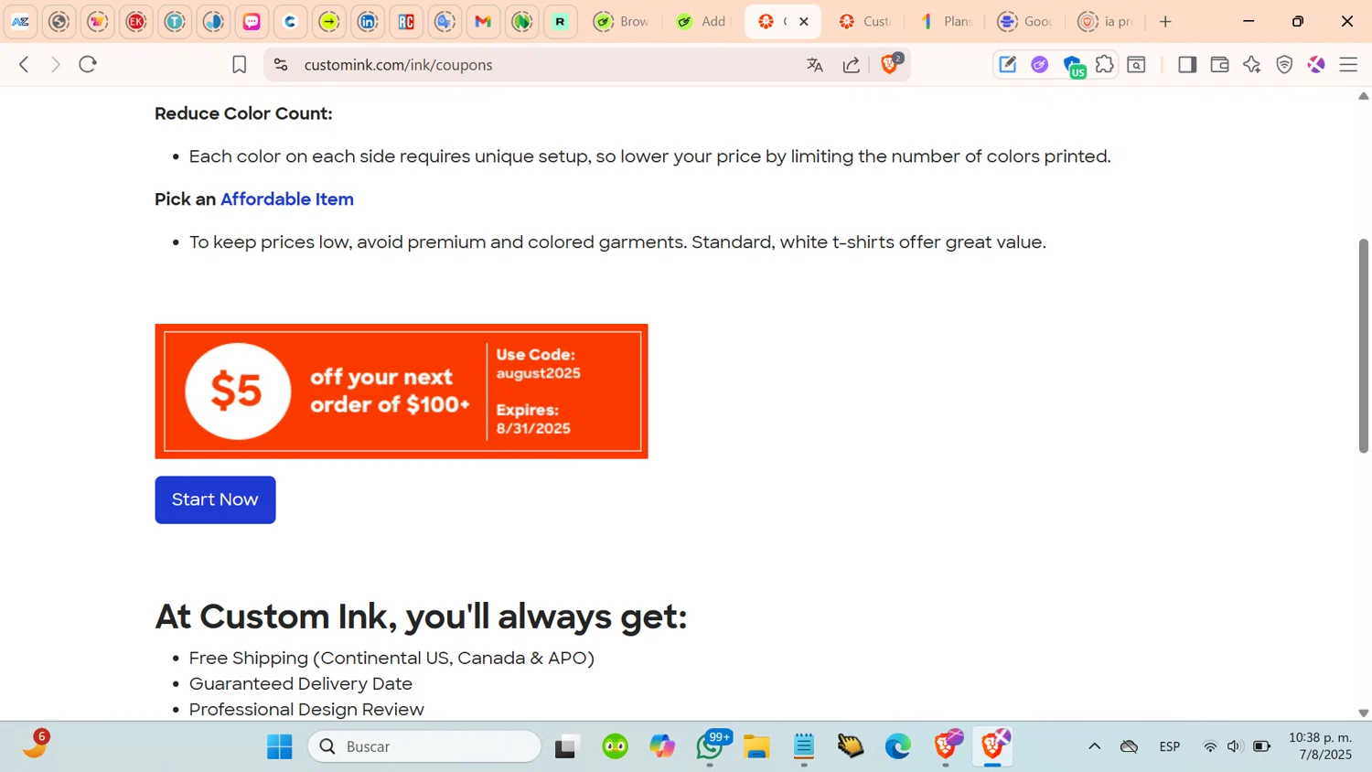Open site information icon in address bar
Viewport: 1372px width, 772px height.
click(281, 65)
